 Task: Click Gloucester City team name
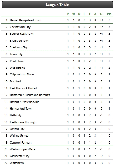20,156
